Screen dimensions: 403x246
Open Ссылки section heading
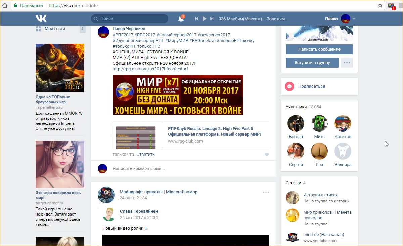pos(294,183)
